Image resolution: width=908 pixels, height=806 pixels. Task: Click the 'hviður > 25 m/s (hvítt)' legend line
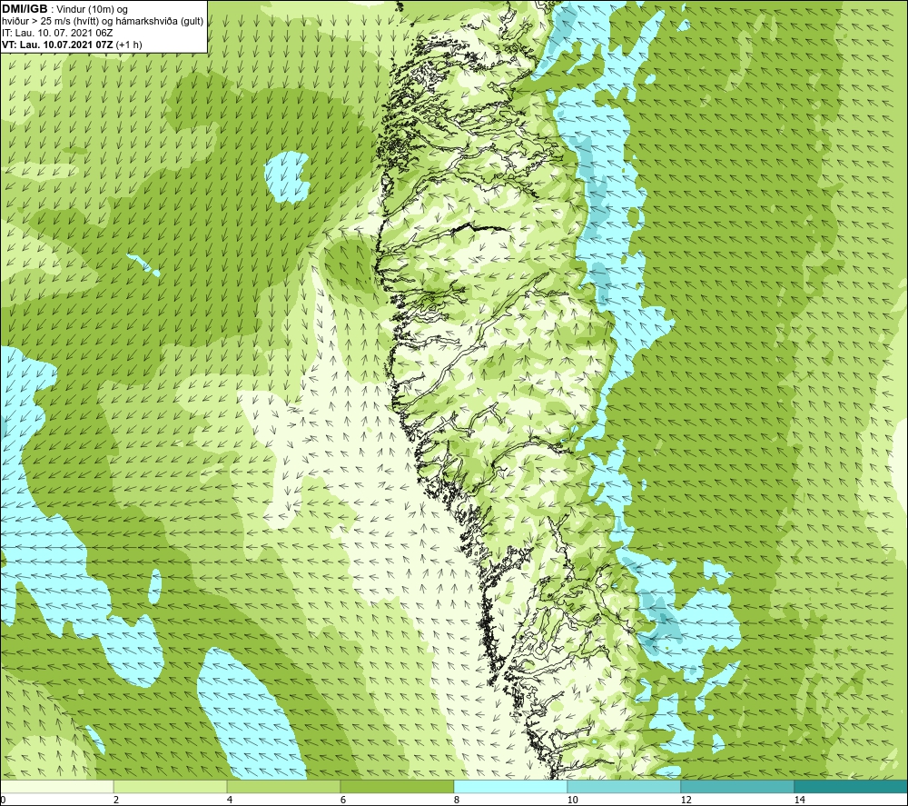pos(103,22)
